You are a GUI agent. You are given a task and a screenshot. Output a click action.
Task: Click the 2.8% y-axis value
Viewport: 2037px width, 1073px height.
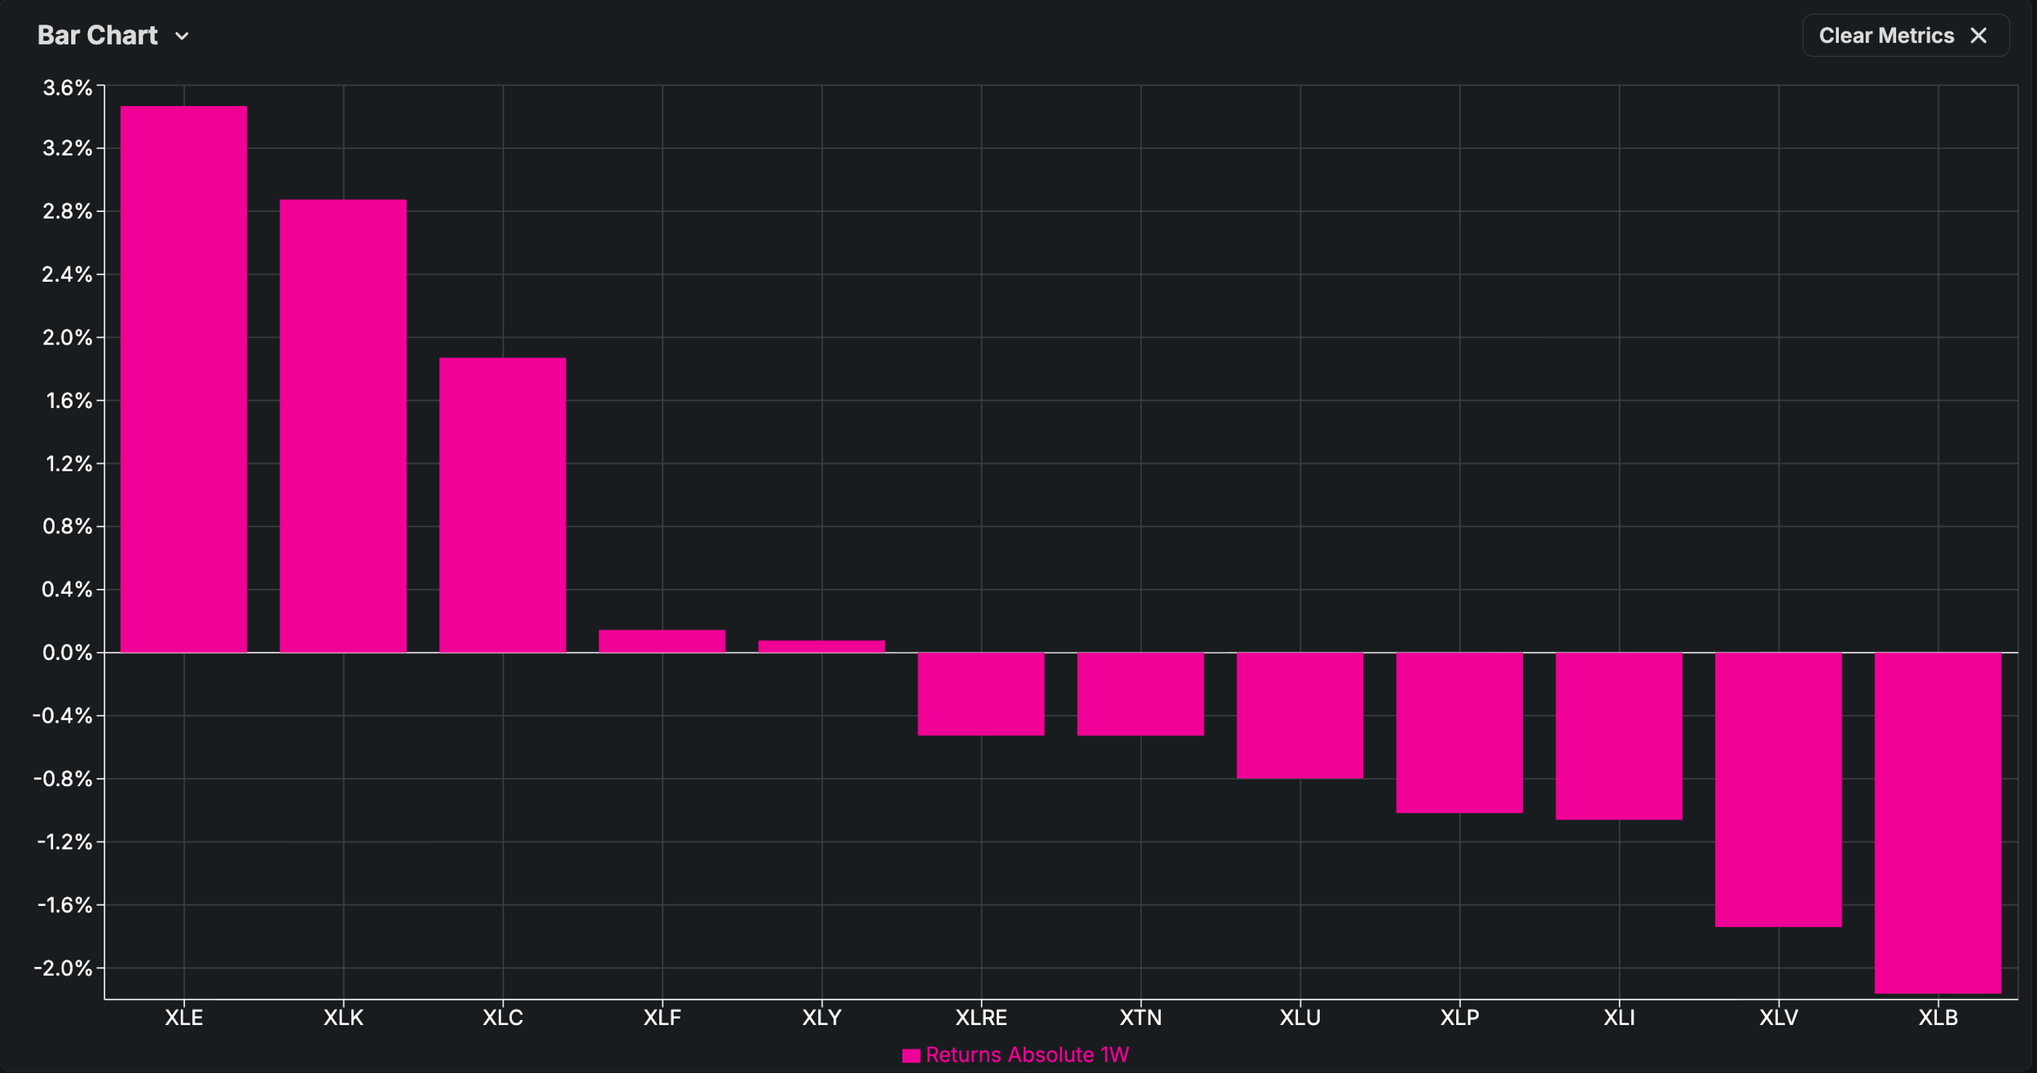point(68,212)
